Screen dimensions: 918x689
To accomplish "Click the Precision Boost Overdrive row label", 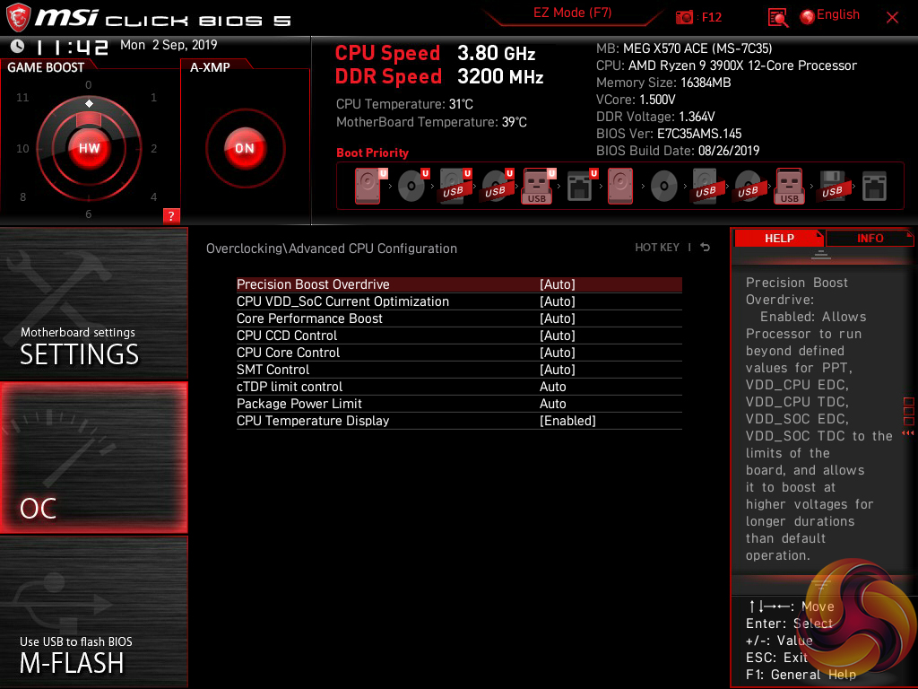I will pos(313,284).
